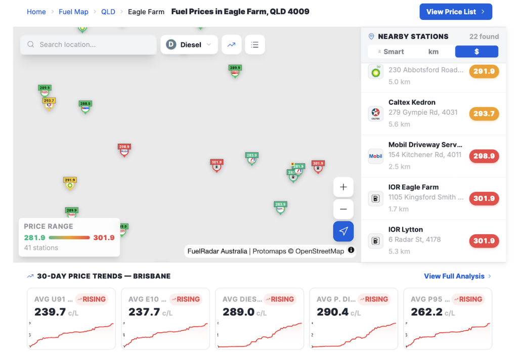Click the map attribution info icon
The image size is (518, 354).
pos(351,250)
